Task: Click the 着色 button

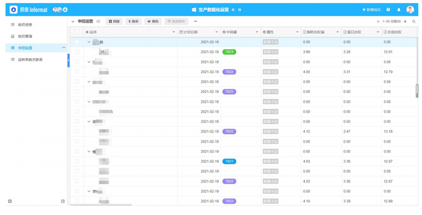Action: (x=153, y=22)
